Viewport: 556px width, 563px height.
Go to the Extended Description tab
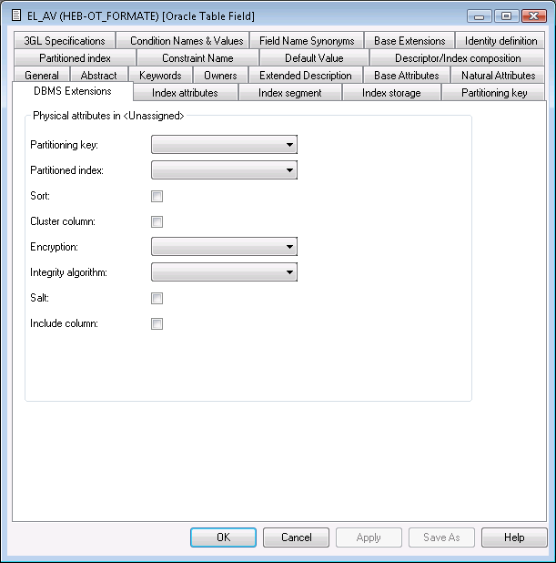pyautogui.click(x=305, y=76)
